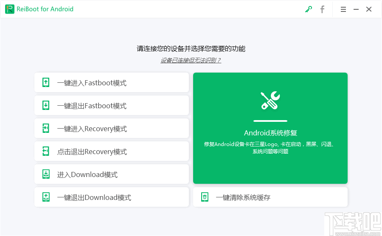Click the exit Recovery icon
This screenshot has height=236, width=382.
46,151
